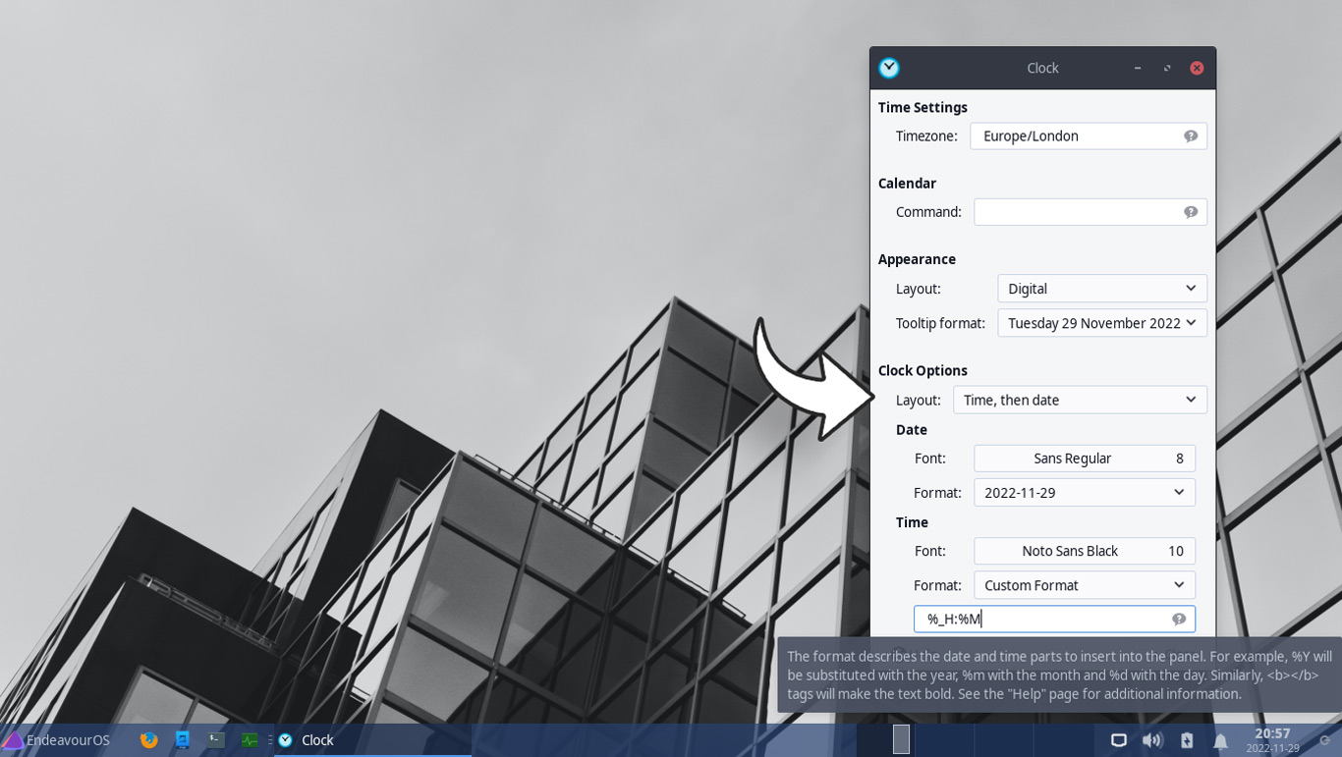1342x757 pixels.
Task: Choose Time font Noto Sans Black 10
Action: click(1085, 551)
